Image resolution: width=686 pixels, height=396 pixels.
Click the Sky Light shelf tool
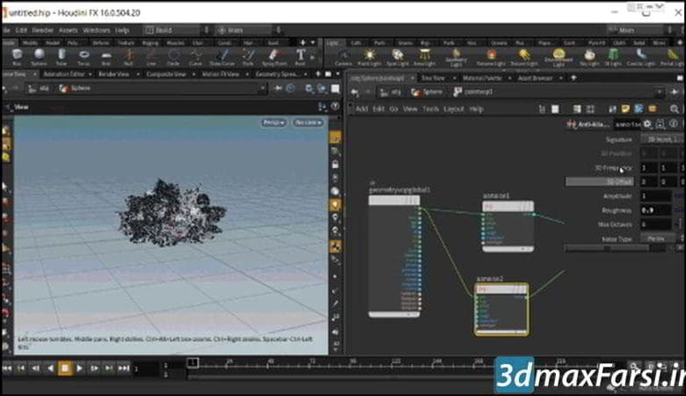pyautogui.click(x=589, y=56)
